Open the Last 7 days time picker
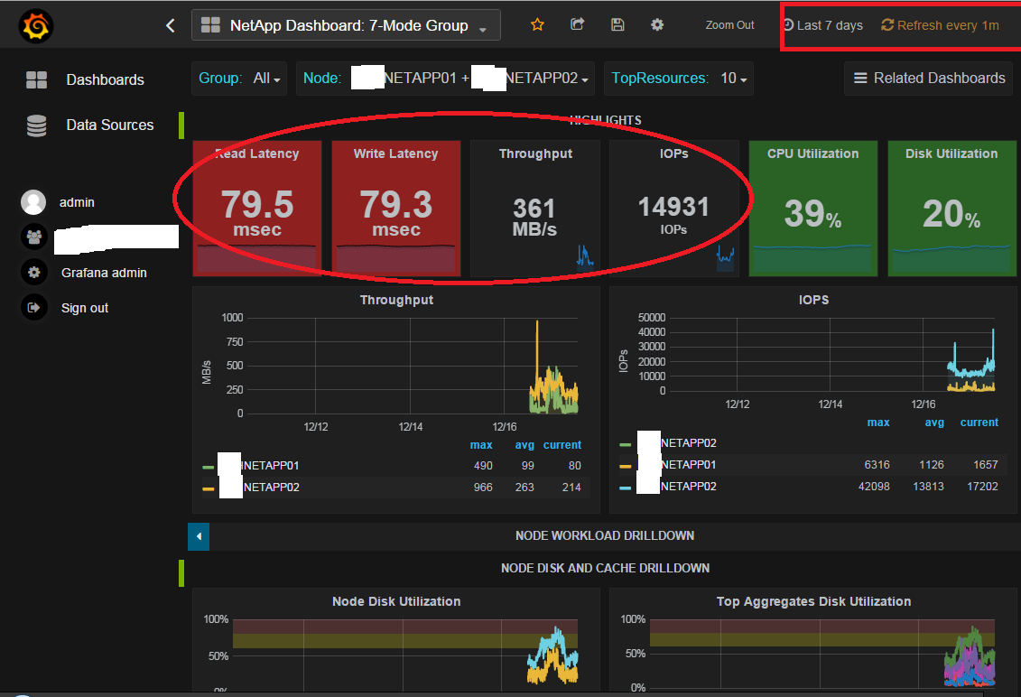The height and width of the screenshot is (697, 1021). (822, 25)
